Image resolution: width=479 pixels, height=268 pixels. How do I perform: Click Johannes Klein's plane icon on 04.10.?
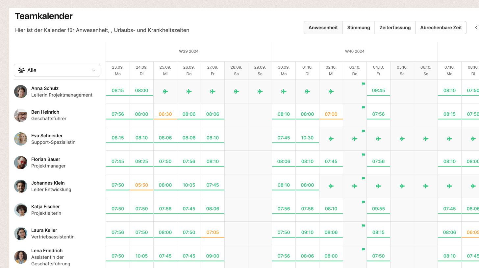pos(378,186)
